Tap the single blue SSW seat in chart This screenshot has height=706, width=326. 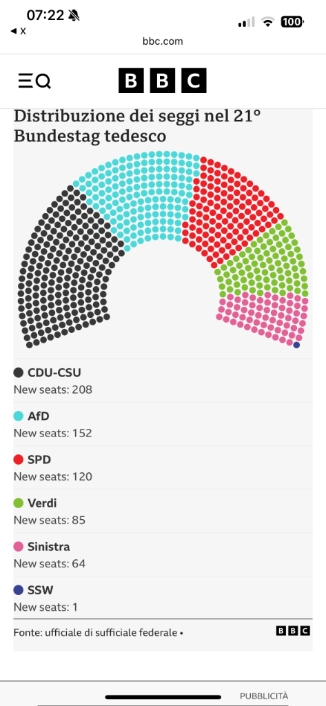tap(296, 345)
